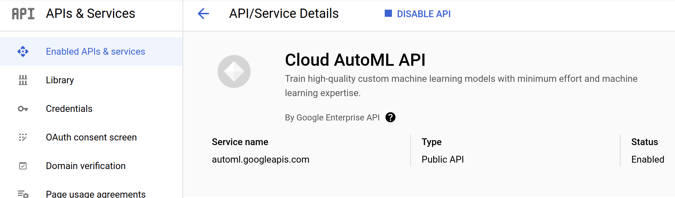
Task: Click the APIs & Services heading
Action: tap(91, 14)
